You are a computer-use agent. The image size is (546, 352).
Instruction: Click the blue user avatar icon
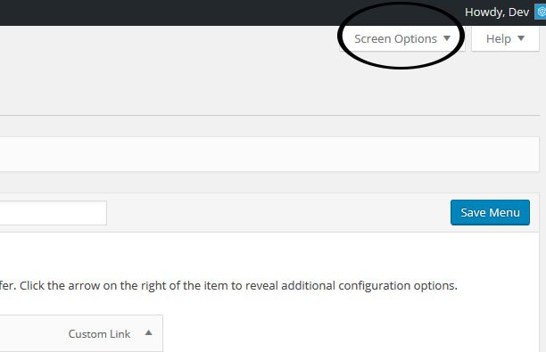coord(541,12)
